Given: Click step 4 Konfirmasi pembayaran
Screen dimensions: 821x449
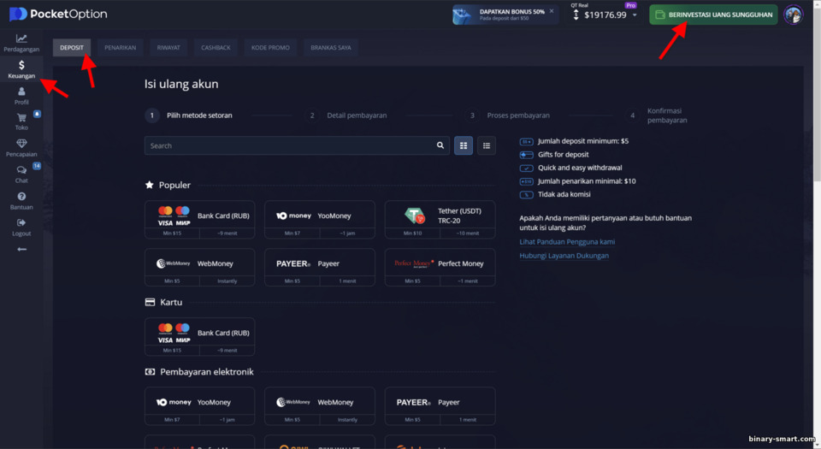Looking at the screenshot, I should coord(656,115).
